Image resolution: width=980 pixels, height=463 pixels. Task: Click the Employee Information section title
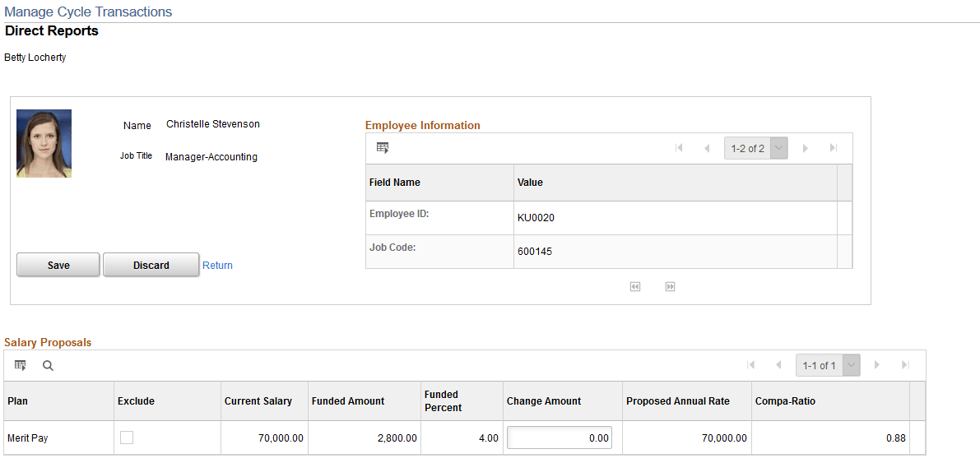click(422, 125)
